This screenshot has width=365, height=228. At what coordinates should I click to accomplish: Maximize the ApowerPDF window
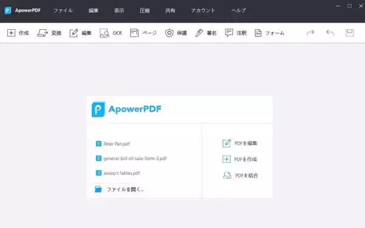349,6
